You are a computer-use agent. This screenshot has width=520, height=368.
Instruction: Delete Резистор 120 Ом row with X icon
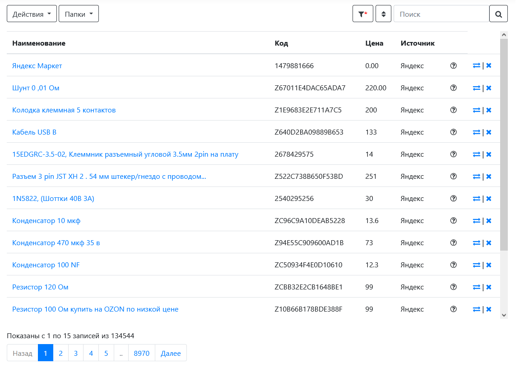489,287
